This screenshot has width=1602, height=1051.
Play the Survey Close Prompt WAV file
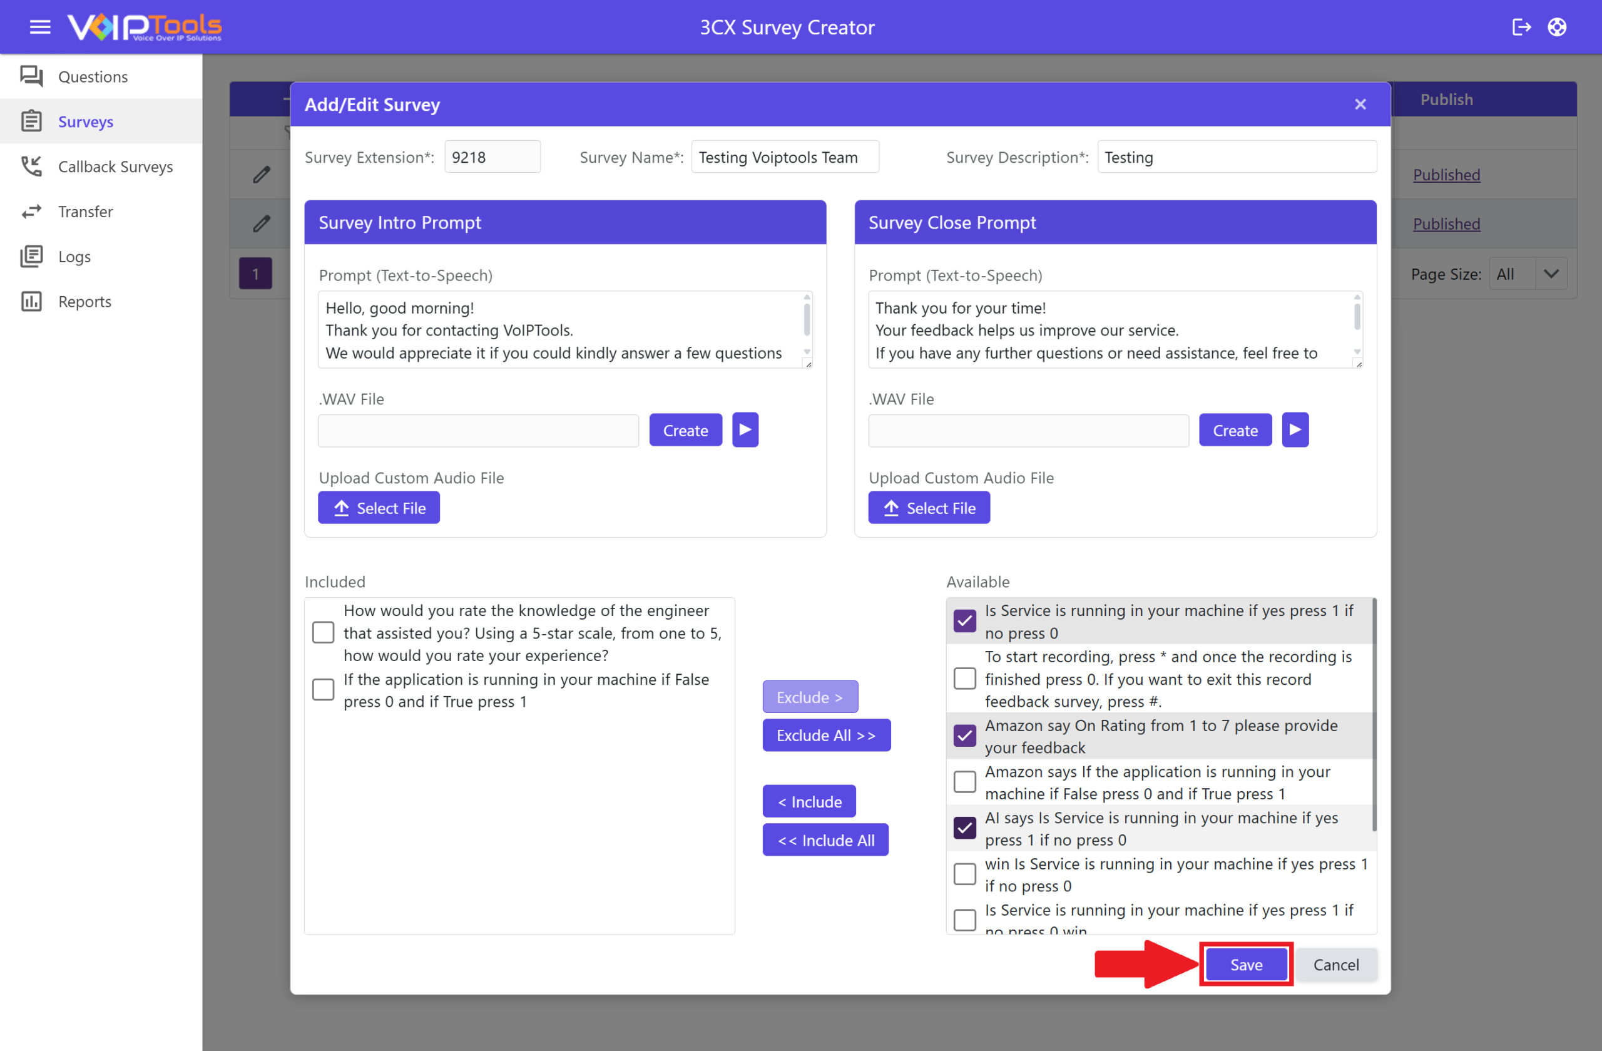coord(1295,429)
